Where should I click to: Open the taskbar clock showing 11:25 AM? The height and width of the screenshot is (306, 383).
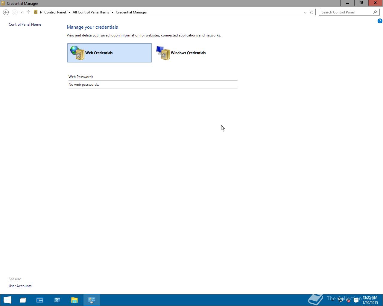(x=370, y=300)
